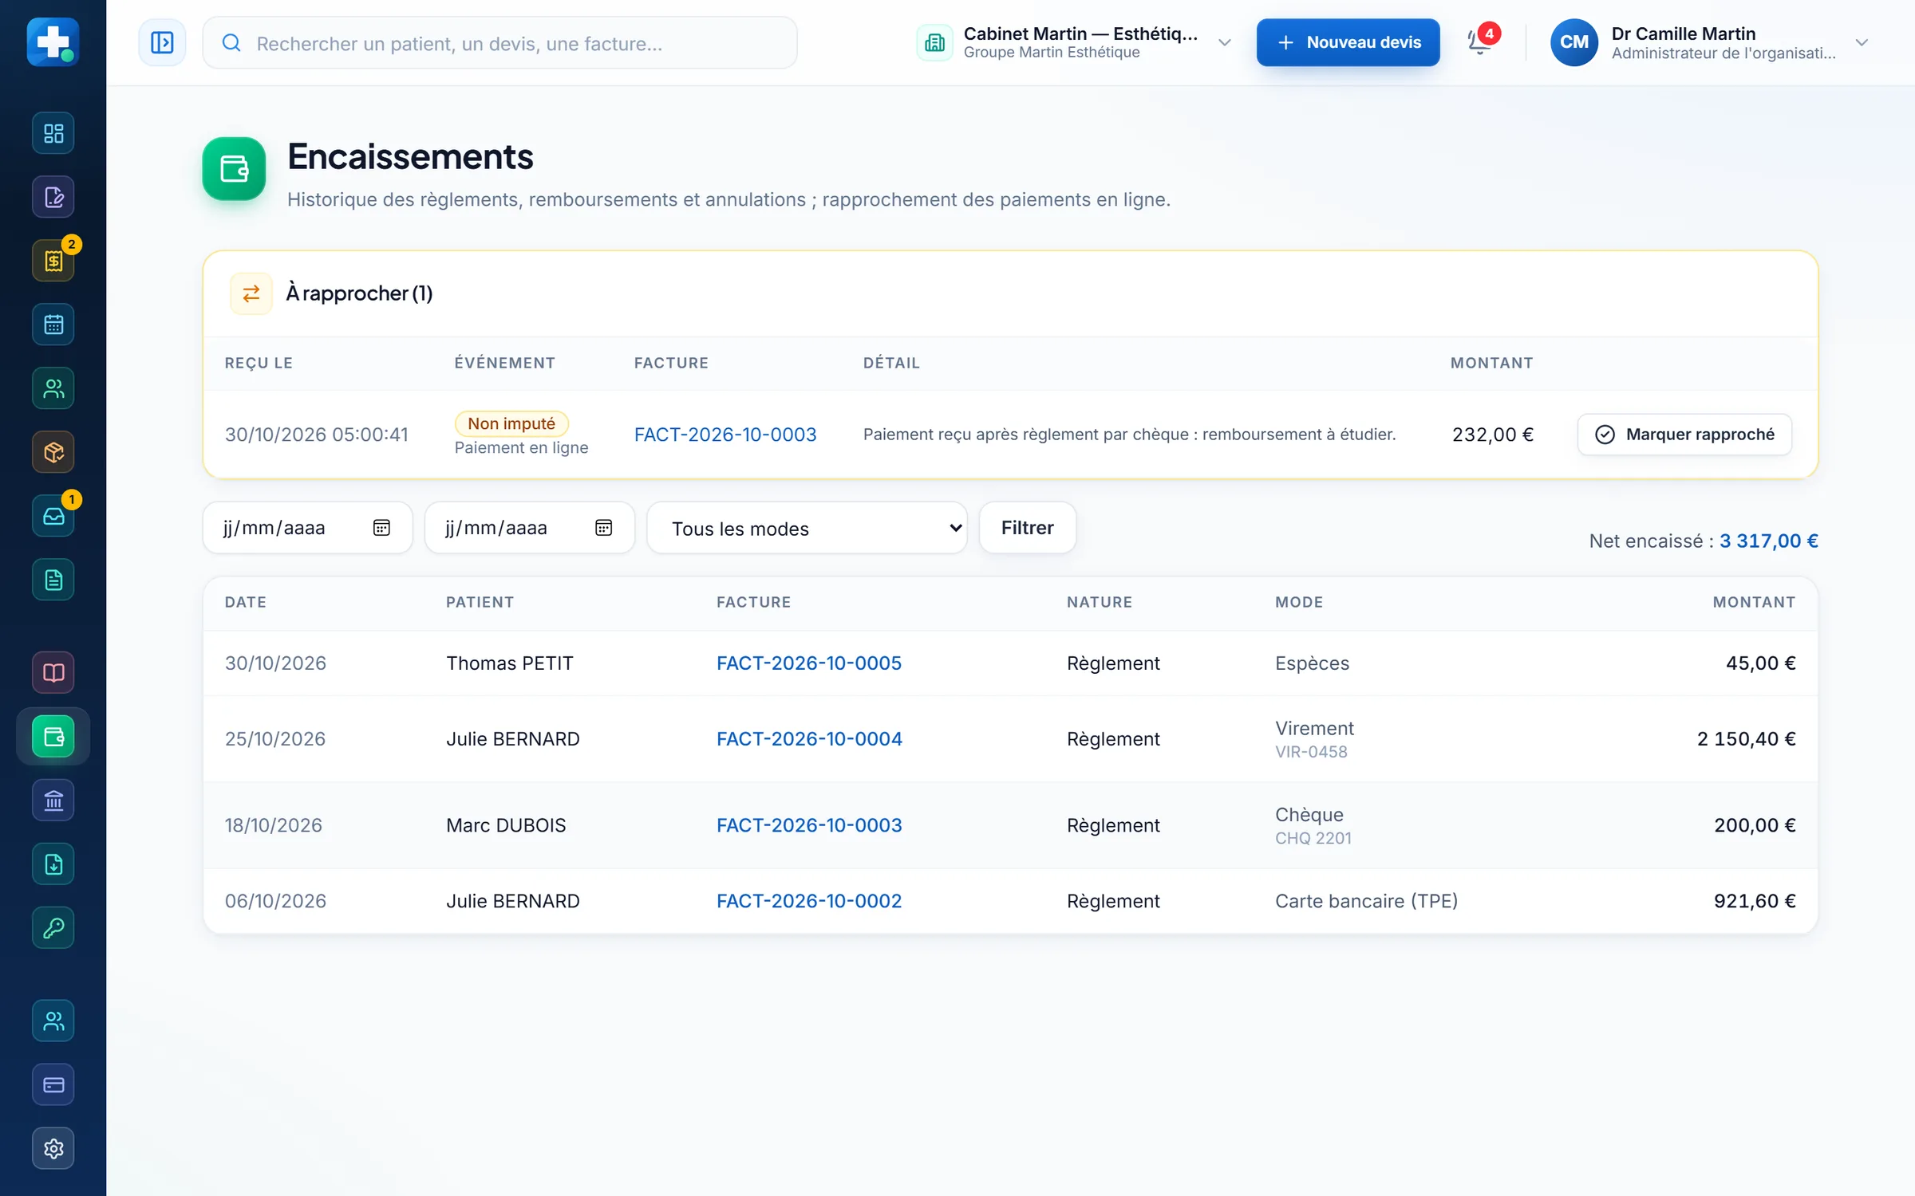Open FACT-2026-10-0003 link in À rapprocher
1915x1196 pixels.
click(725, 435)
